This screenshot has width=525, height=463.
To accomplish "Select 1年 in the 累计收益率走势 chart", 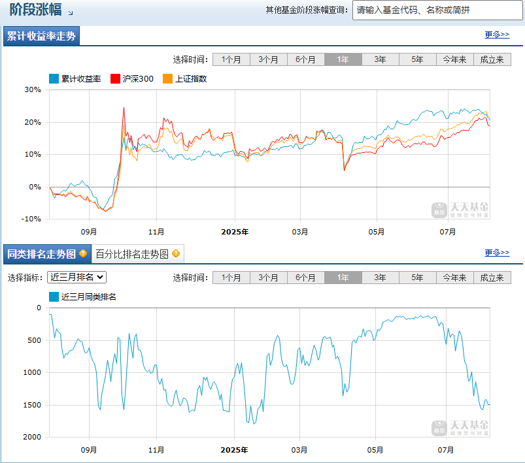I will (x=343, y=59).
